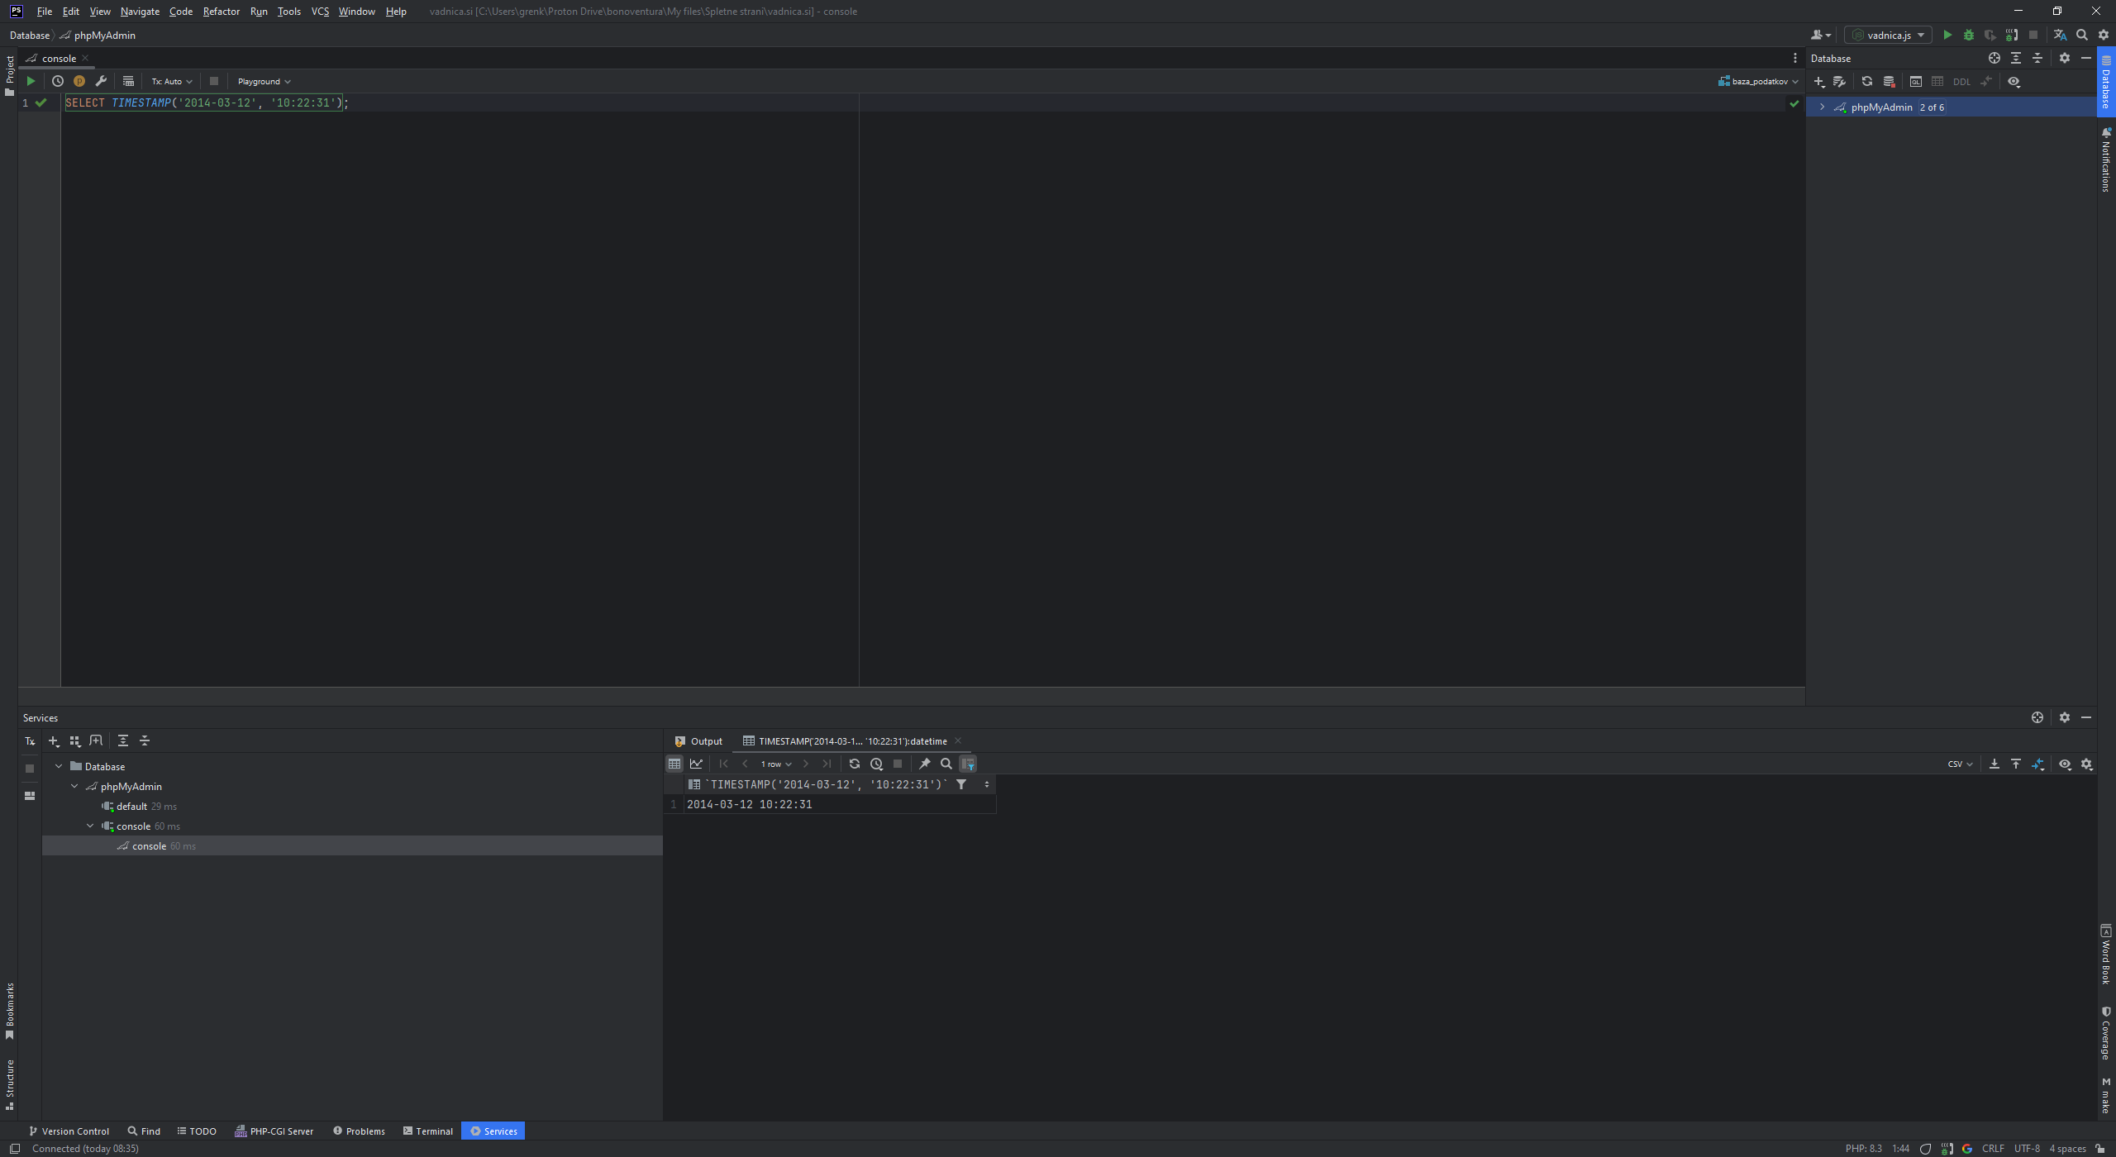This screenshot has width=2116, height=1157.
Task: Open the Problems tool window button
Action: point(359,1131)
